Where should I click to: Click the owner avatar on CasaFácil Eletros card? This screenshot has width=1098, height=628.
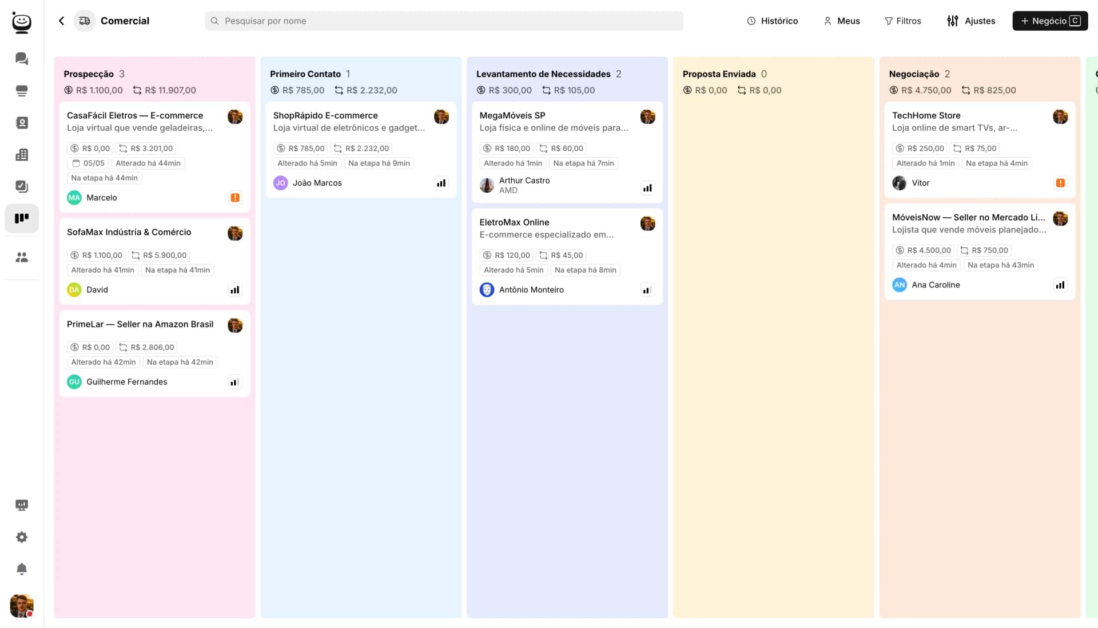click(235, 117)
